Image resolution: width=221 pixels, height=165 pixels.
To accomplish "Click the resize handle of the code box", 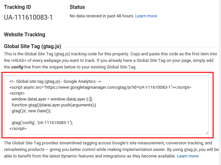I will click(x=207, y=133).
